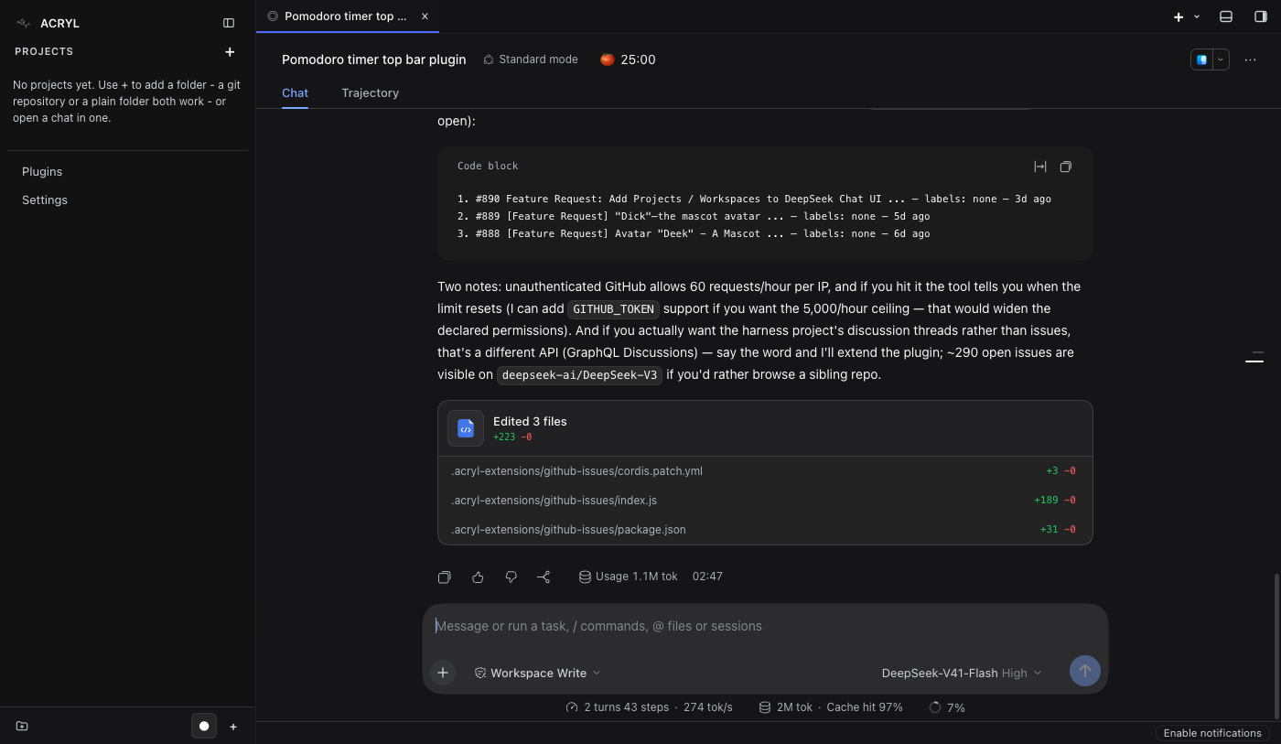Focus the message input field
1281x744 pixels.
coord(765,627)
